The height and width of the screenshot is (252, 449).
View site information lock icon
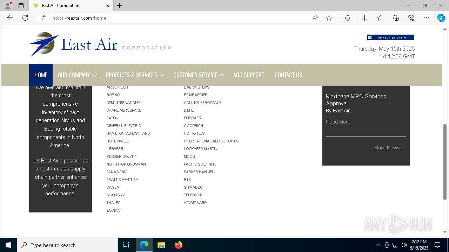(x=44, y=18)
